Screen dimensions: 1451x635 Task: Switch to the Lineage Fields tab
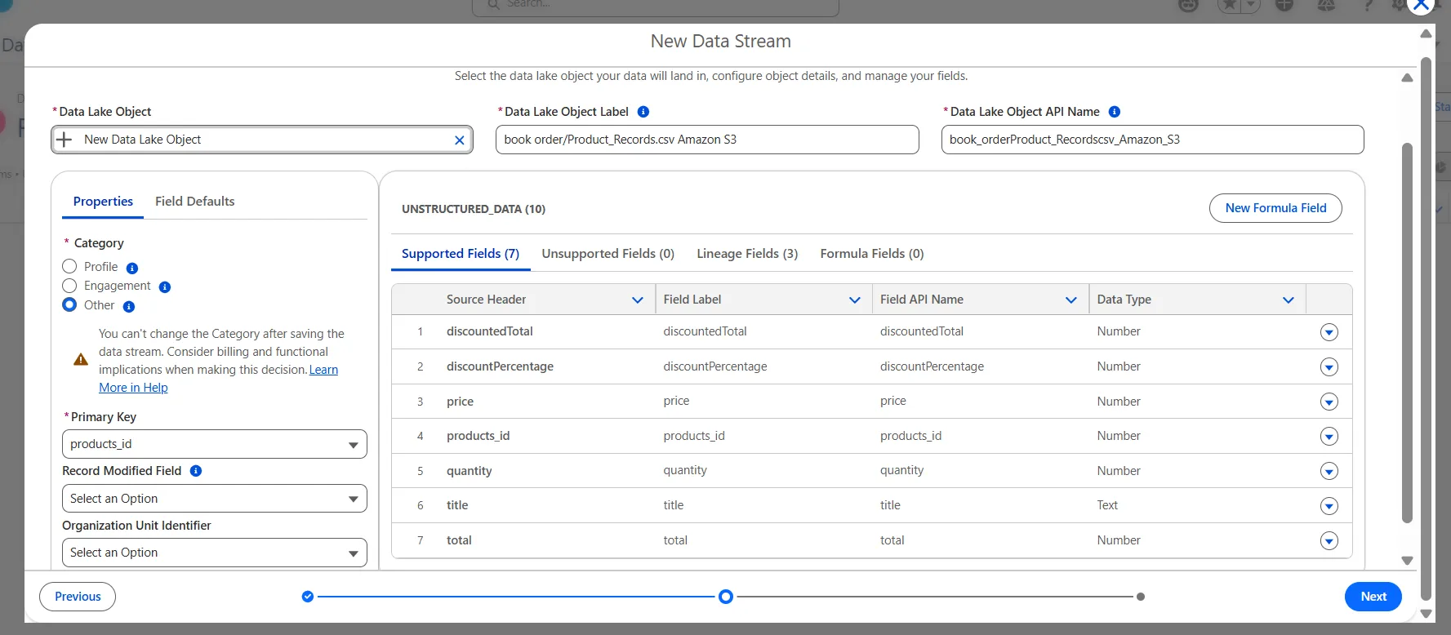click(x=746, y=254)
